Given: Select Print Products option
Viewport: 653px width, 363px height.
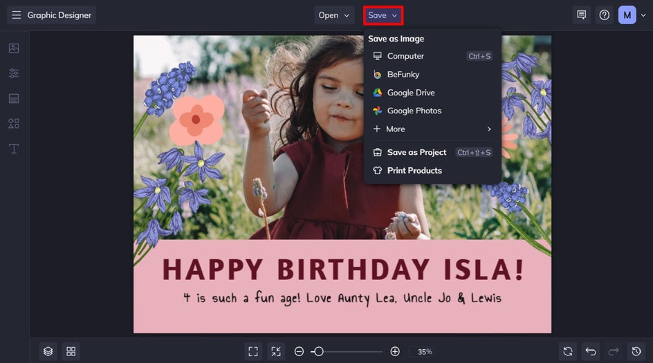Looking at the screenshot, I should click(432, 170).
